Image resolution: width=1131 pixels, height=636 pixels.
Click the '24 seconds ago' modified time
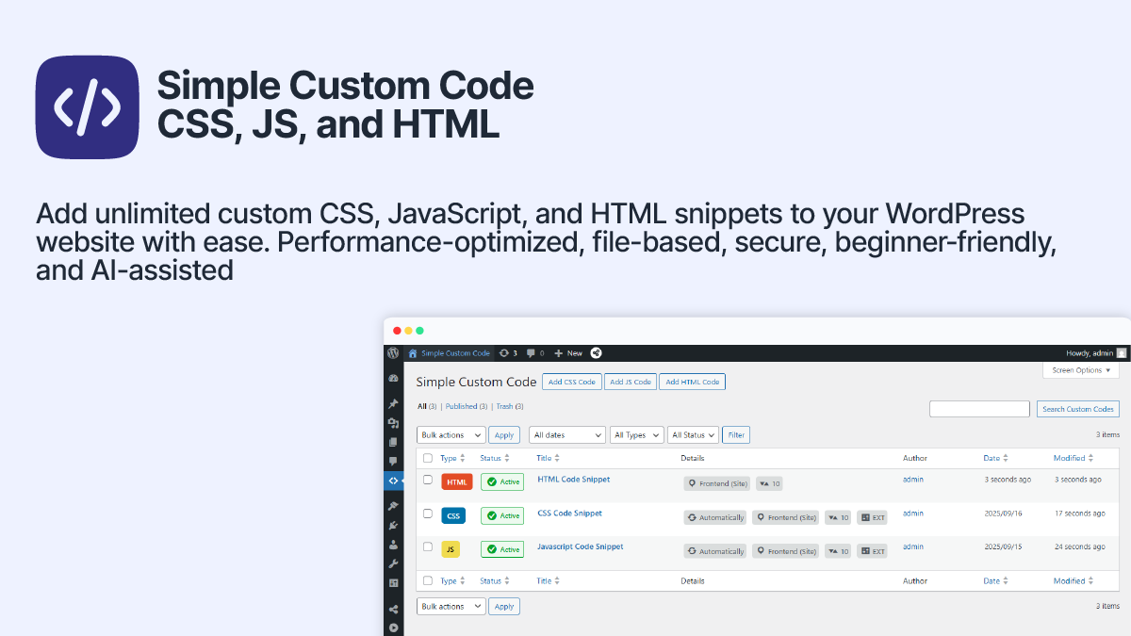point(1078,546)
